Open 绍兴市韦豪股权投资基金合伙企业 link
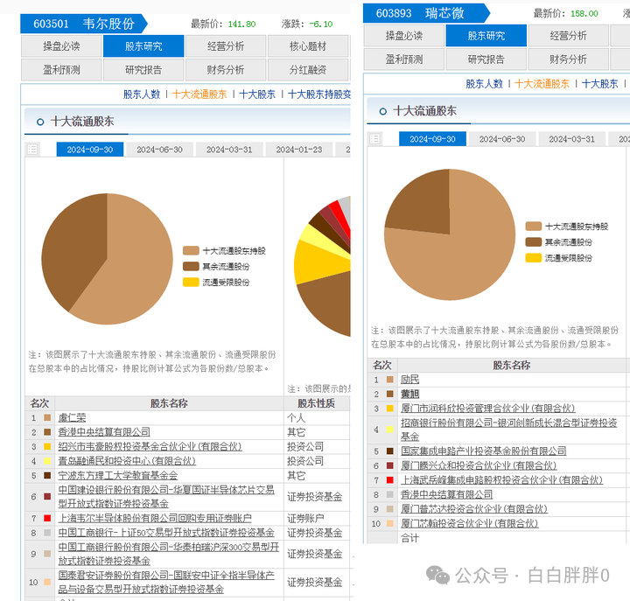The height and width of the screenshot is (601, 630). point(150,447)
